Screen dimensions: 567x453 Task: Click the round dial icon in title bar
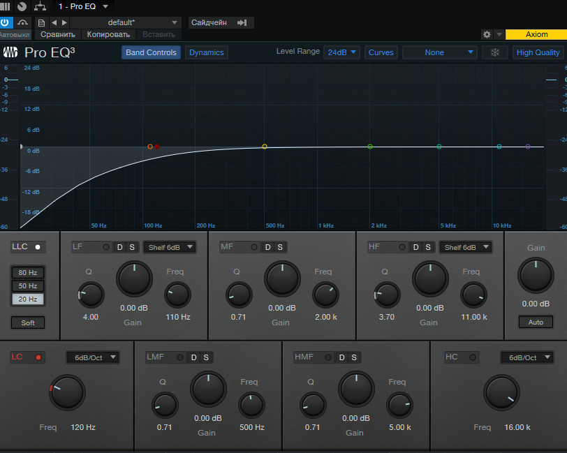click(22, 6)
